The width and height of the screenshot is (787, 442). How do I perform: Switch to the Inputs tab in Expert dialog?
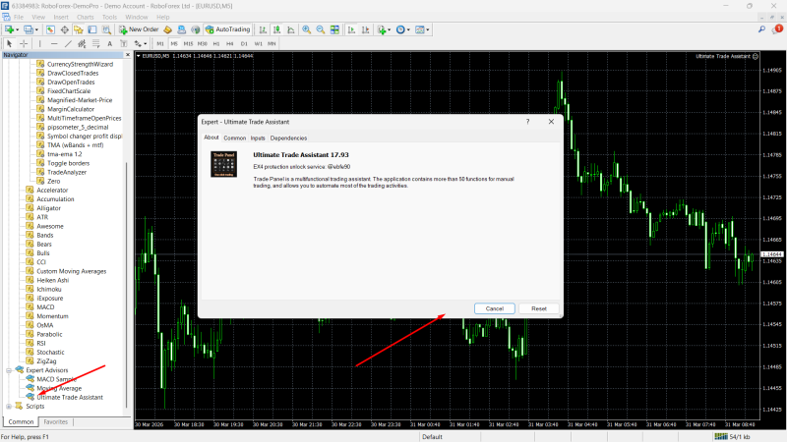pyautogui.click(x=258, y=138)
